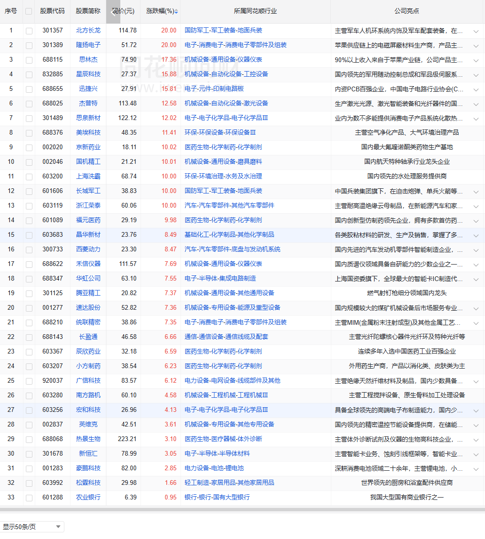Click the 股票简称 column header
The width and height of the screenshot is (485, 539).
click(x=88, y=11)
